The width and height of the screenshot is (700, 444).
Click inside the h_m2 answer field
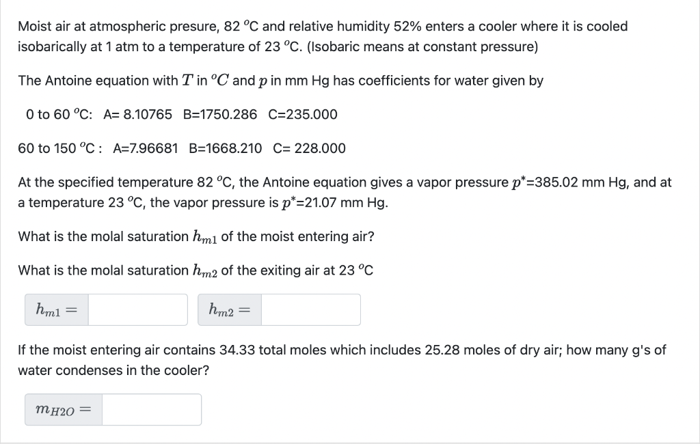(311, 309)
